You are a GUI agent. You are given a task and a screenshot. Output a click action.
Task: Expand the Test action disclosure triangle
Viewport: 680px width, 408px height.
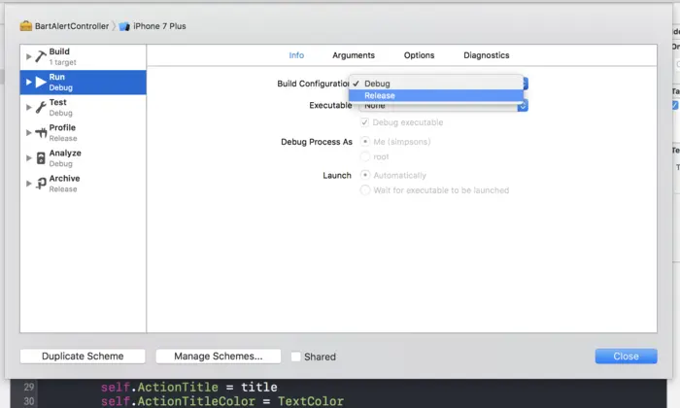(28, 107)
